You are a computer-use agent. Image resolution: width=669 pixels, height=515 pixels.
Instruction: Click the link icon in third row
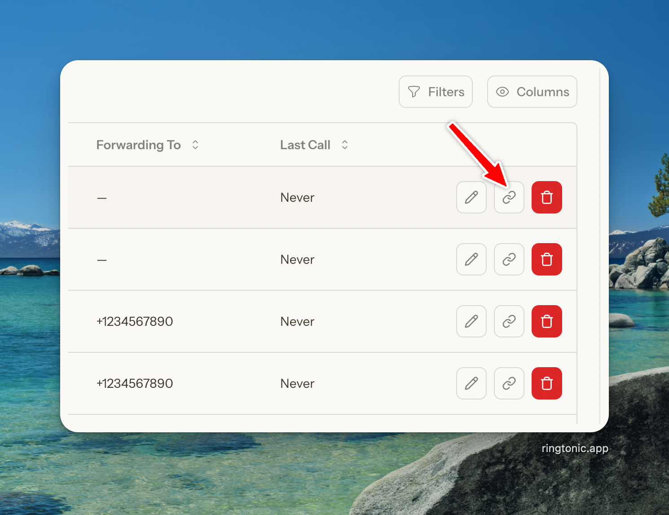pyautogui.click(x=509, y=321)
